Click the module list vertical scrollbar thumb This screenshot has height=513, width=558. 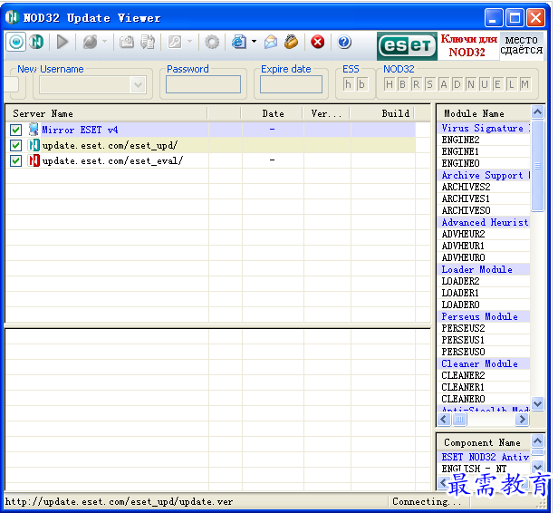pyautogui.click(x=537, y=166)
